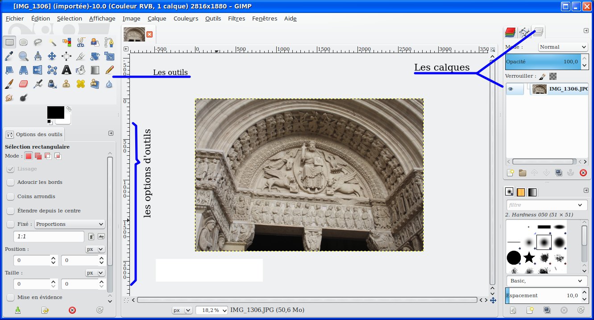Select the Eraser tool
The height and width of the screenshot is (320, 594).
tap(23, 83)
